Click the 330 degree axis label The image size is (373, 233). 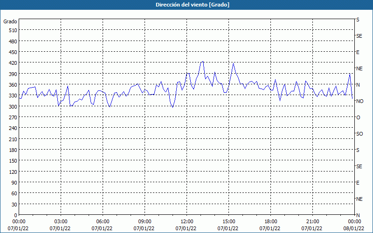(x=13, y=96)
